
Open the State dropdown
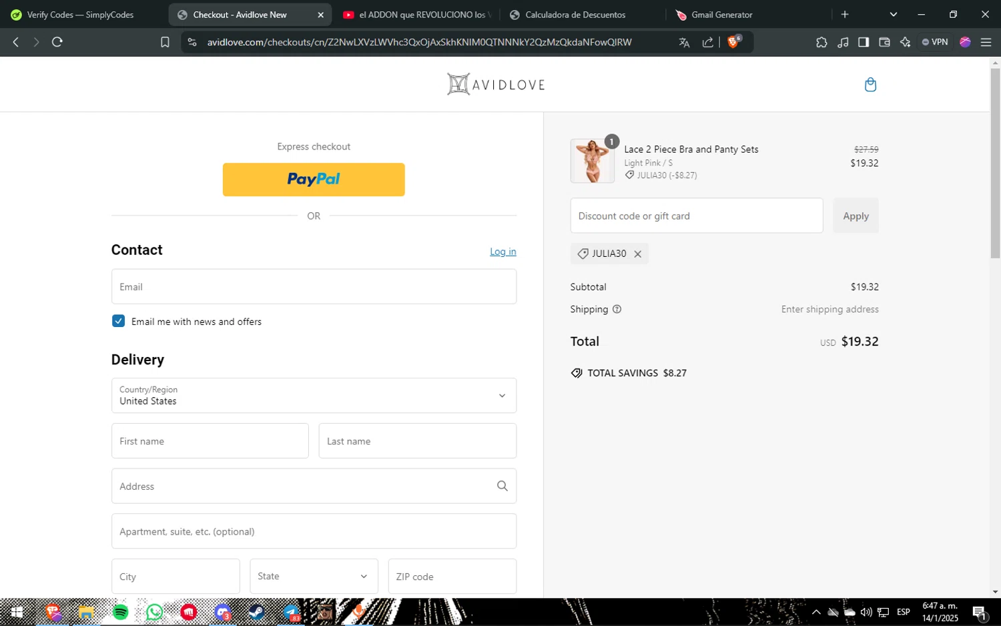pyautogui.click(x=314, y=576)
